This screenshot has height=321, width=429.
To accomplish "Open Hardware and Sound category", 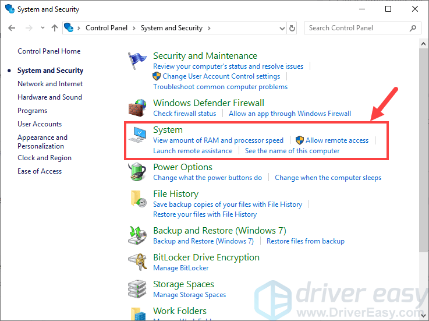I will pos(50,97).
